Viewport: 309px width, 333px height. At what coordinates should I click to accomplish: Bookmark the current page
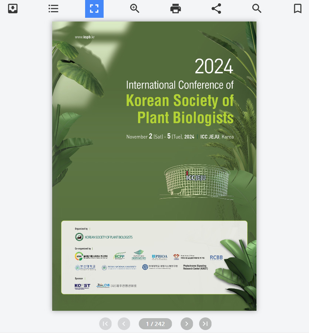pos(298,9)
